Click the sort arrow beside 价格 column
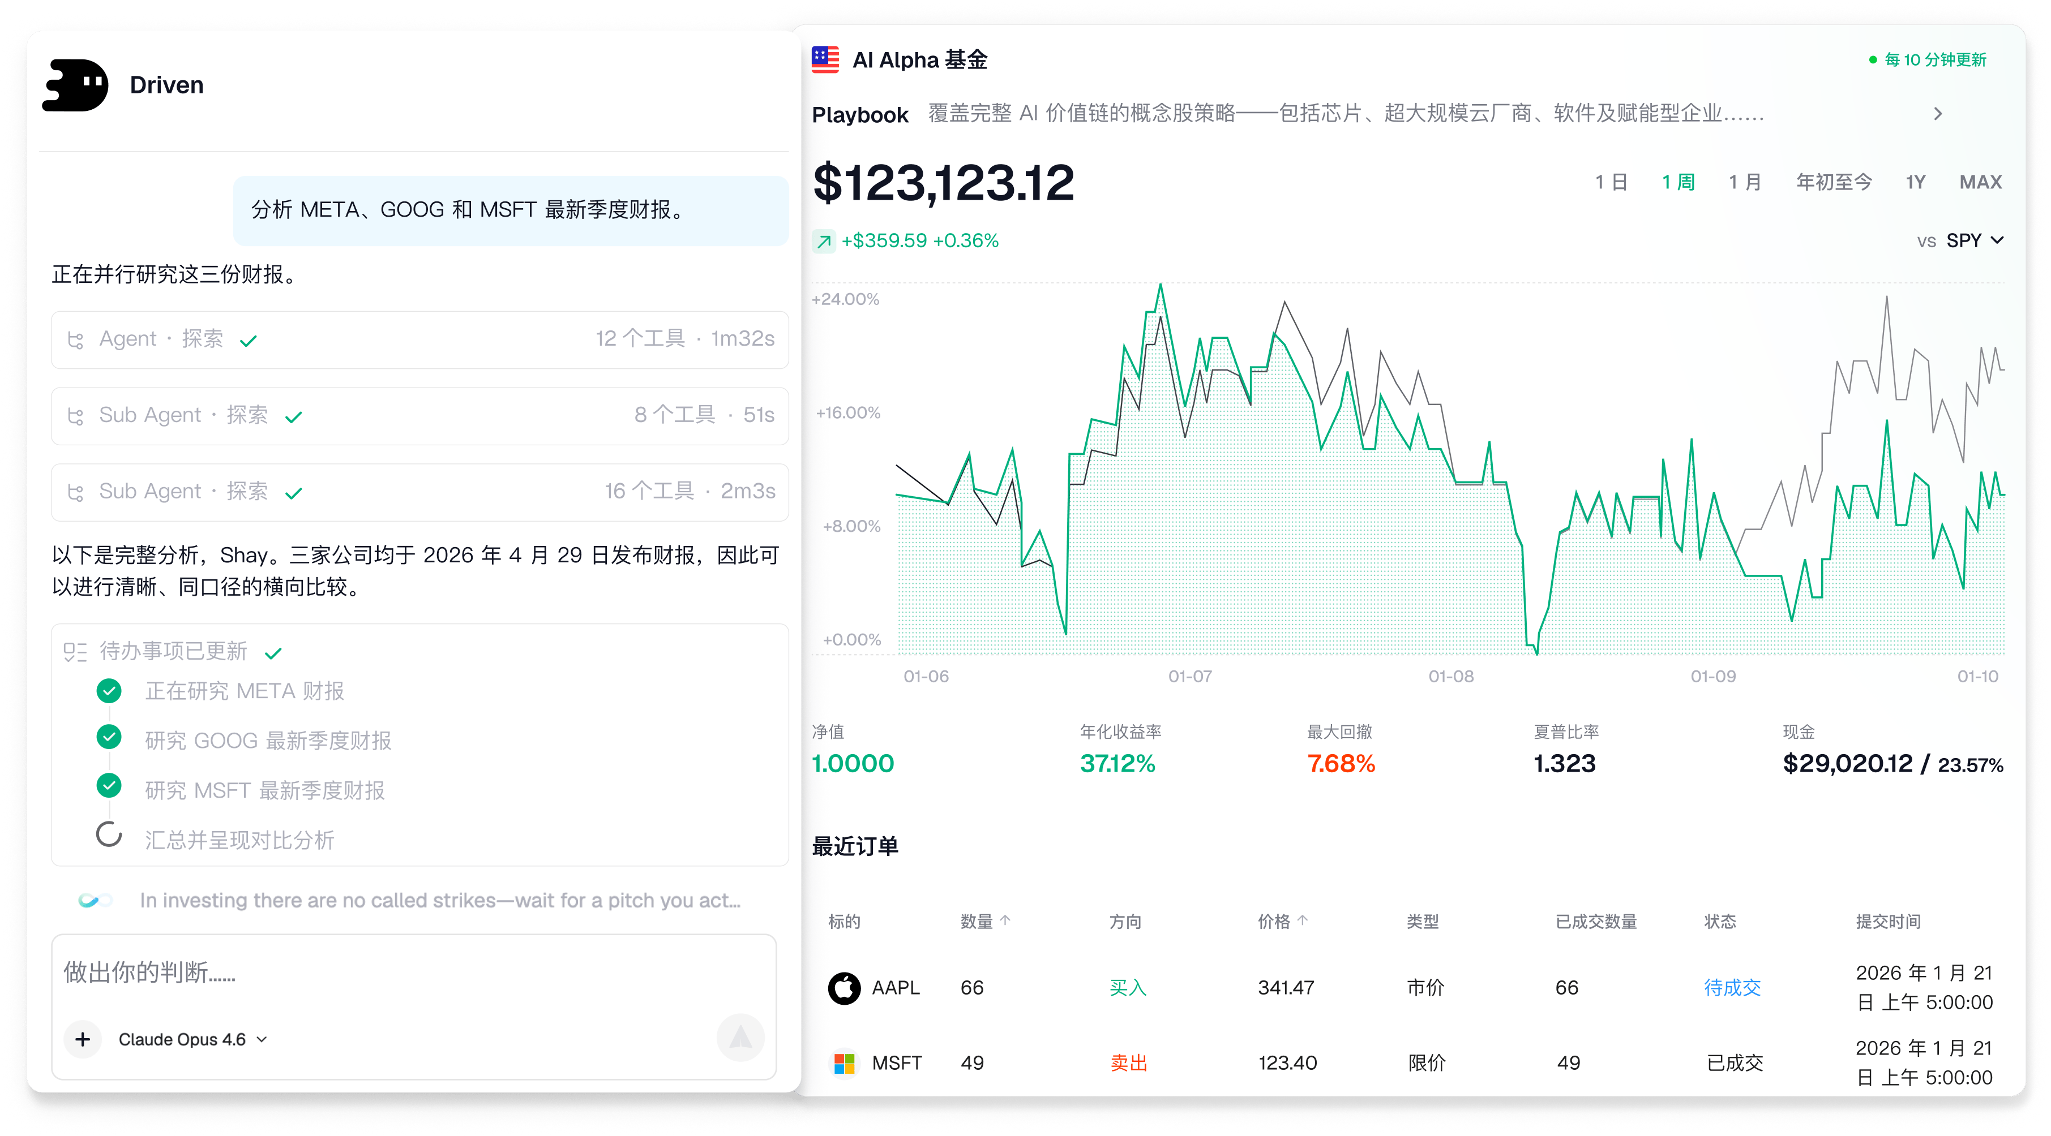2051x1136 pixels. point(1303,920)
